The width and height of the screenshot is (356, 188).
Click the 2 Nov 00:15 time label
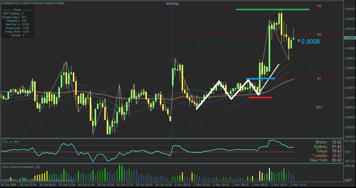coord(183,185)
